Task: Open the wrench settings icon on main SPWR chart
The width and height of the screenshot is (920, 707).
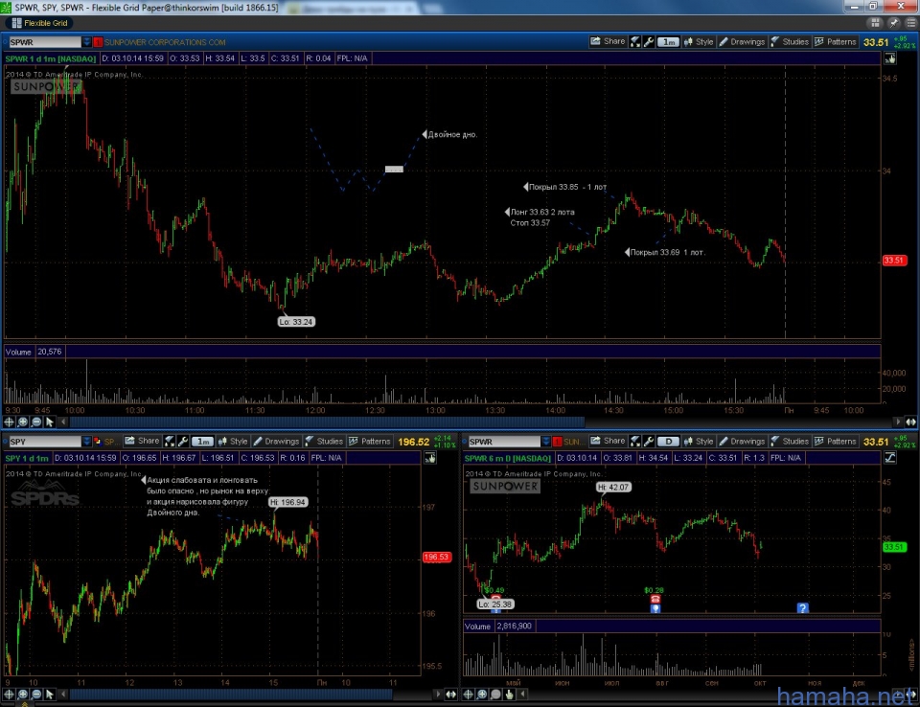Action: click(649, 41)
